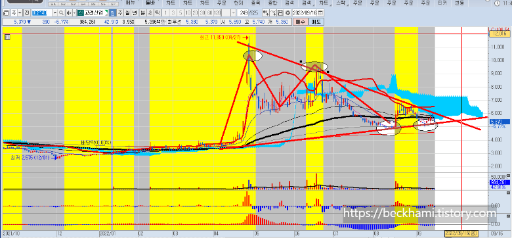Click the window layout icon beside the 주 selector
Image resolution: width=512 pixels, height=238 pixels.
point(6,13)
